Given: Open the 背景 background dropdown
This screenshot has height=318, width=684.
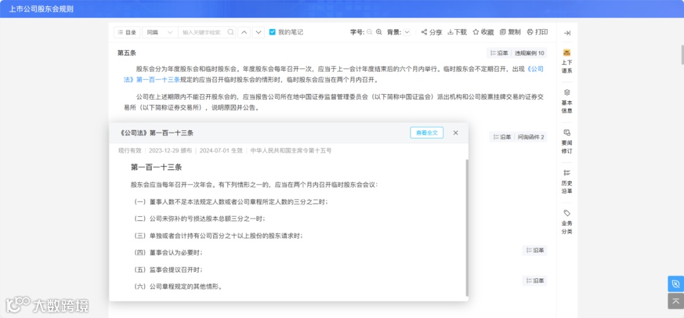Looking at the screenshot, I should tap(407, 32).
